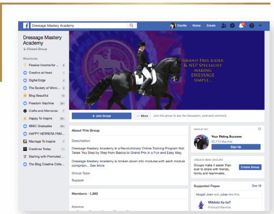The image size is (274, 214).
Task: Click the Blog Beautiful shortcut icon
Action: point(25,96)
